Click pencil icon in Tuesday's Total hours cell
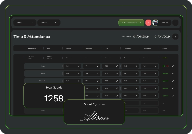This screenshot has height=134, width=192. (x=156, y=73)
